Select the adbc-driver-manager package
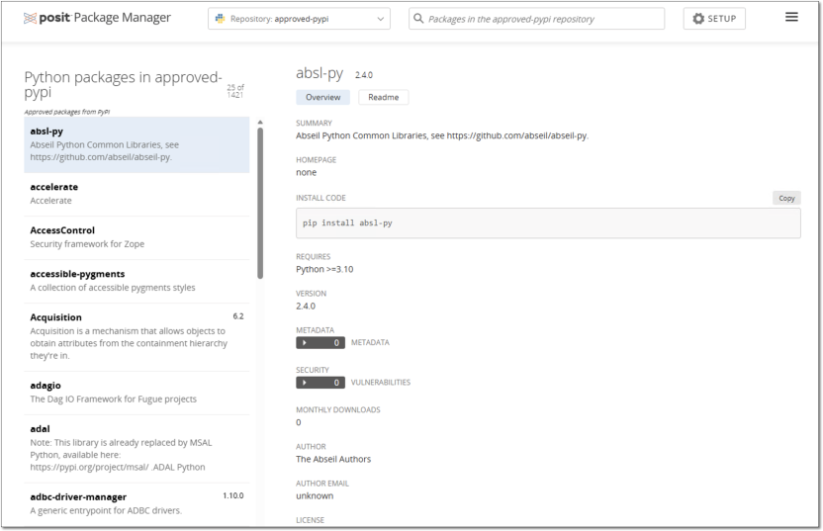Viewport: 823px width, 531px height. click(x=137, y=503)
